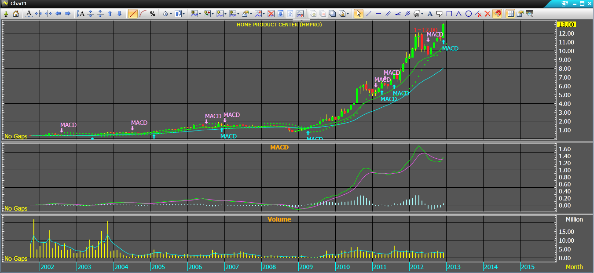Click the overlapping windows copy icon
This screenshot has width=594, height=273.
click(332, 14)
